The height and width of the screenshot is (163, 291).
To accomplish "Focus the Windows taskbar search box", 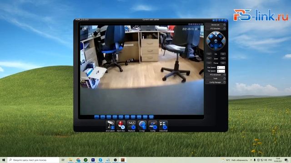I will [x=33, y=160].
